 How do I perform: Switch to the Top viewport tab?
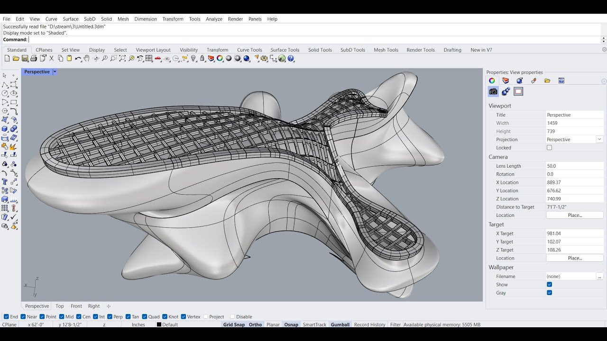pyautogui.click(x=59, y=306)
